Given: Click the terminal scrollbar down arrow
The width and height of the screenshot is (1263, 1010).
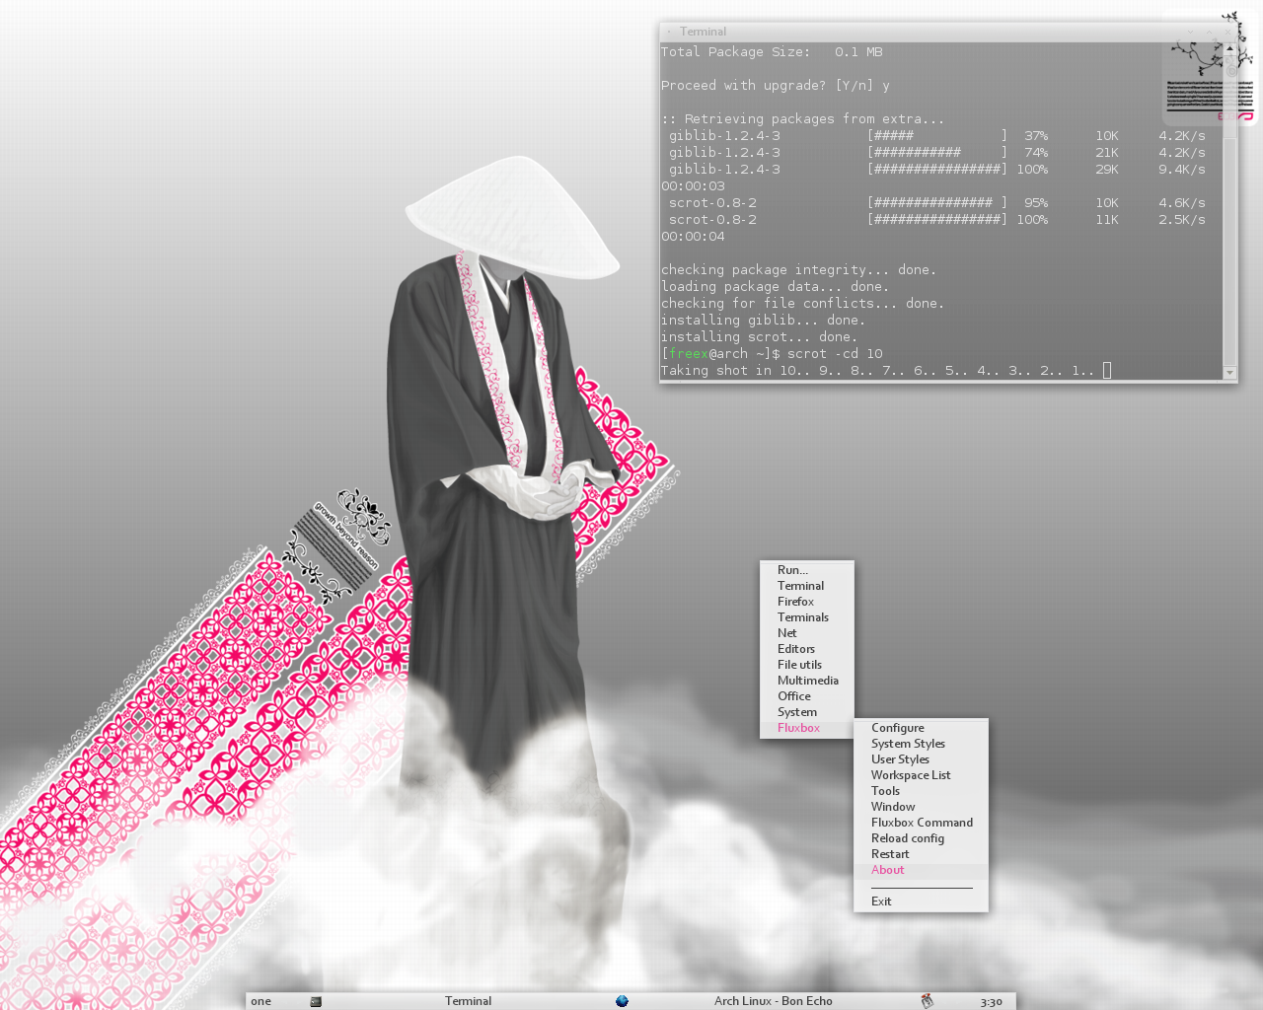Looking at the screenshot, I should click(1229, 373).
